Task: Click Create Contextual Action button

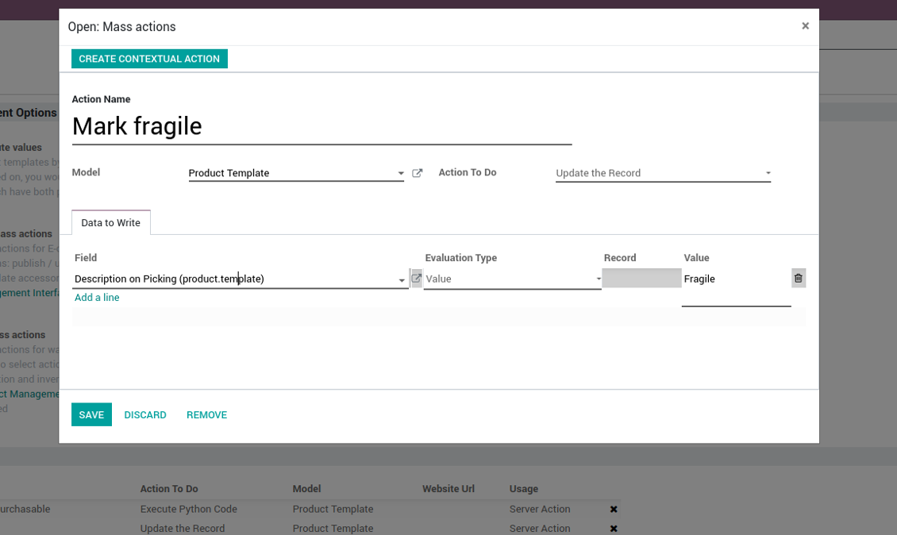Action: pyautogui.click(x=149, y=59)
